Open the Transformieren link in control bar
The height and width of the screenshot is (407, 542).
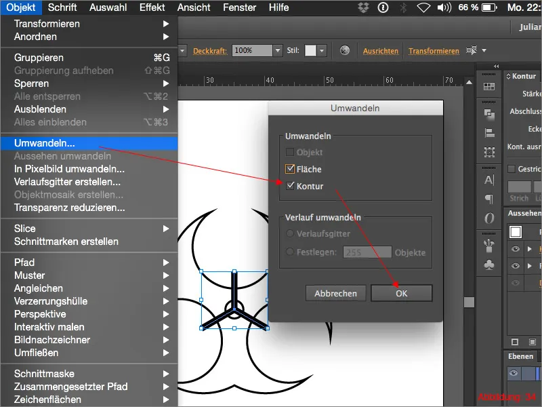[434, 51]
